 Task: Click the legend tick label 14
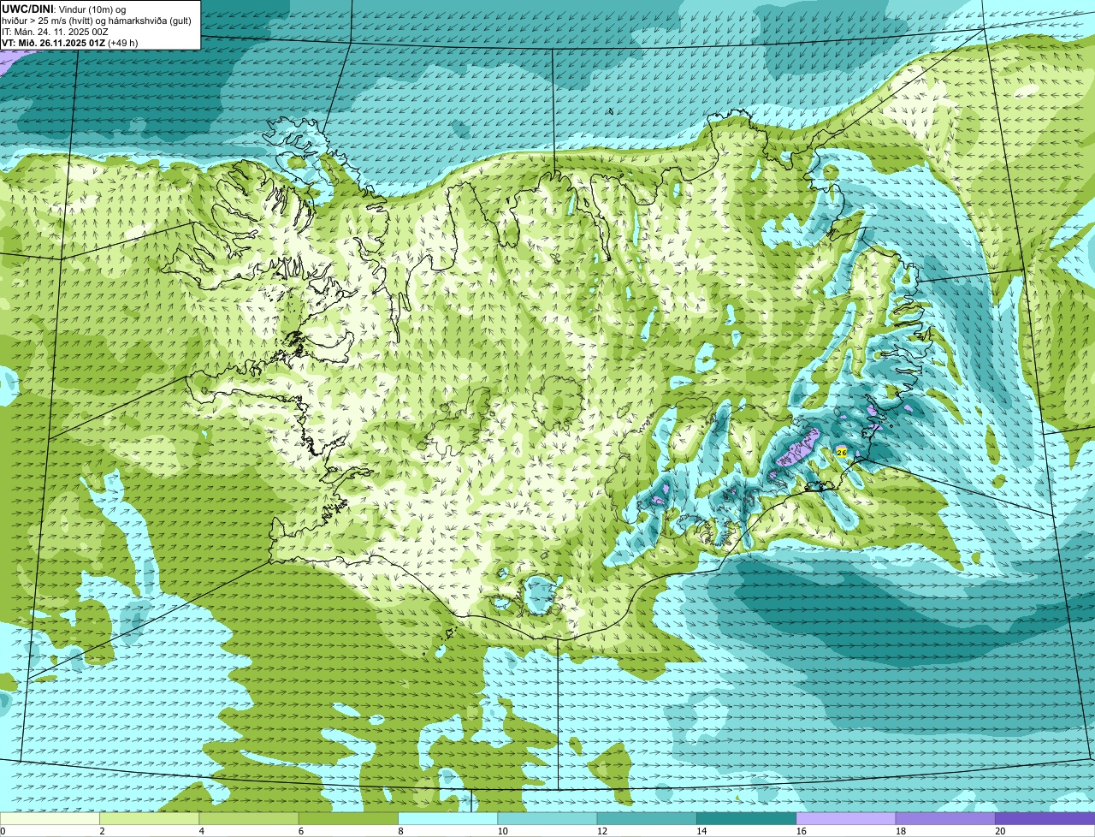click(700, 831)
